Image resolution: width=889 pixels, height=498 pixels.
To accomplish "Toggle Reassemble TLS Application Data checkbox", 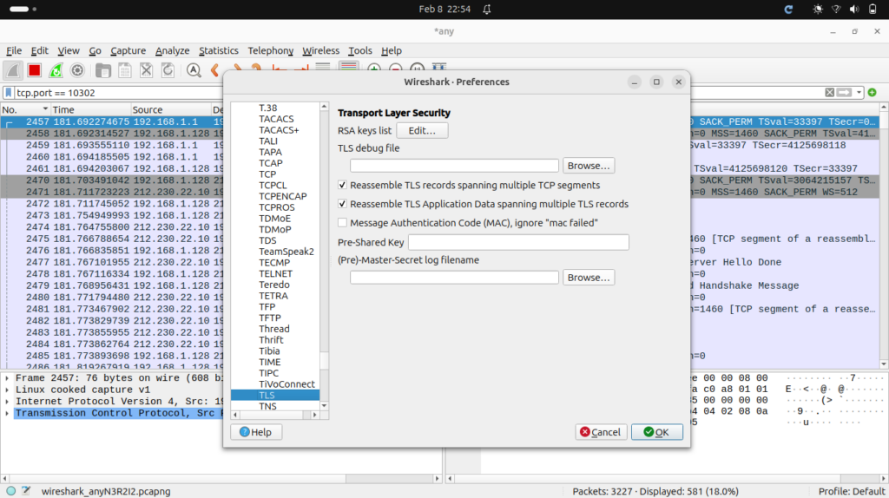I will 342,203.
